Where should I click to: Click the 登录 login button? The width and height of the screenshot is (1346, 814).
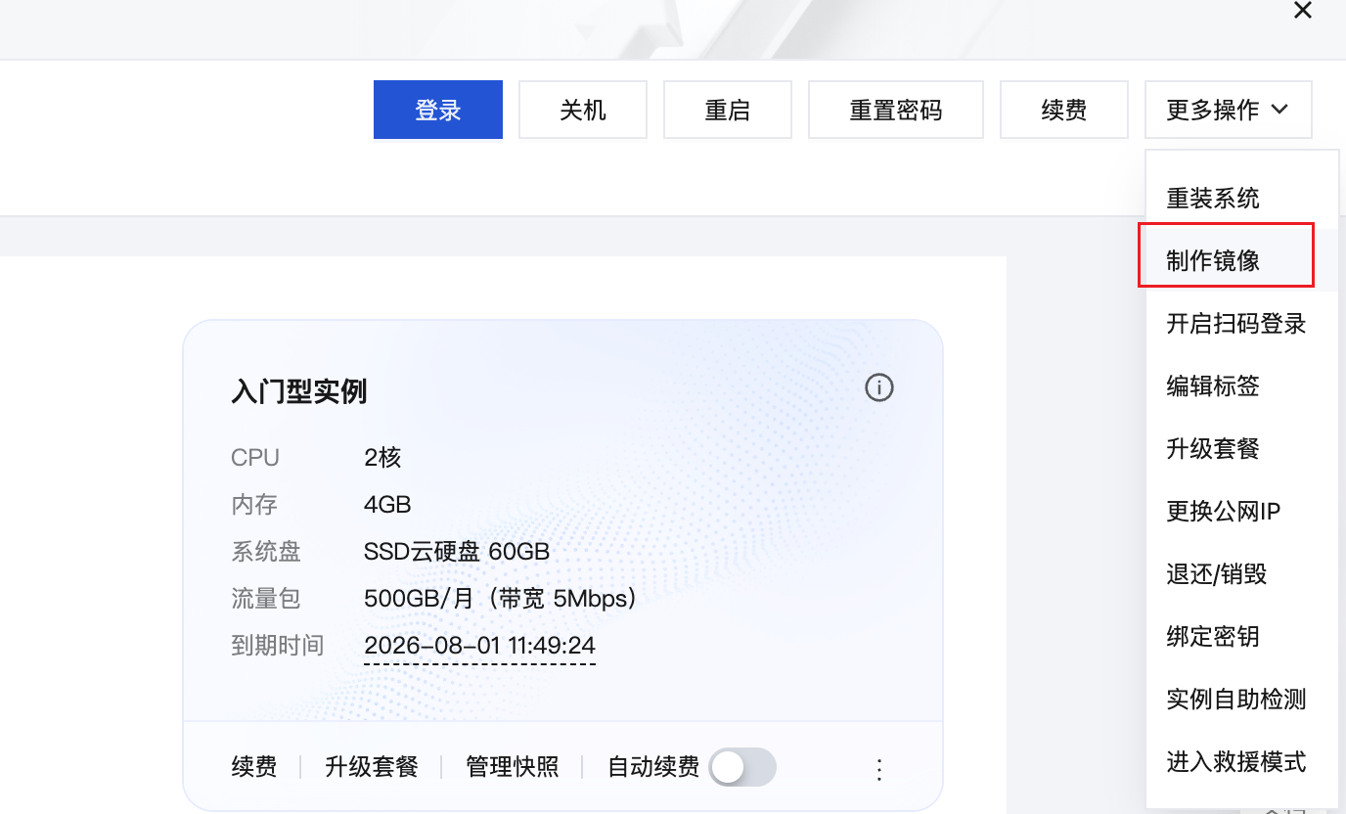pyautogui.click(x=437, y=110)
